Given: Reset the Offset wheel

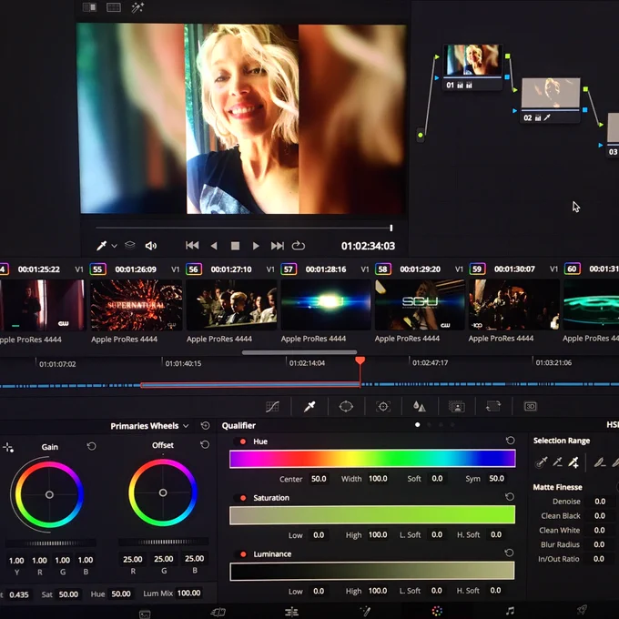Looking at the screenshot, I should coord(205,444).
